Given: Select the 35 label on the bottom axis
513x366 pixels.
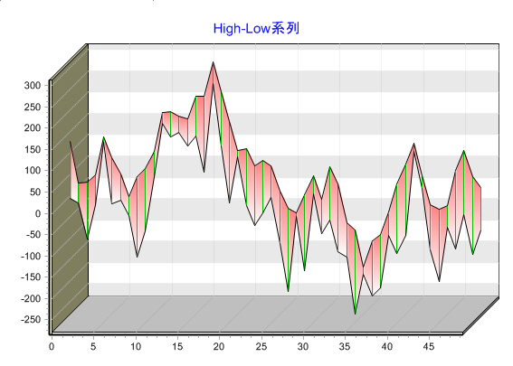Looking at the screenshot, I should (x=345, y=346).
